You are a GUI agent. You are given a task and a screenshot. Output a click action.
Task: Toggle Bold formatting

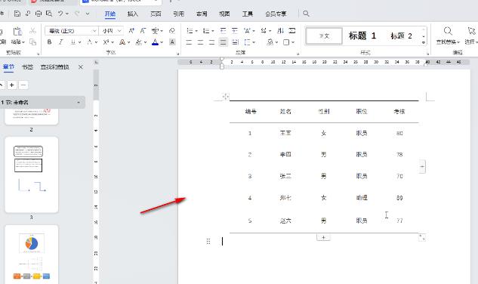[49, 42]
